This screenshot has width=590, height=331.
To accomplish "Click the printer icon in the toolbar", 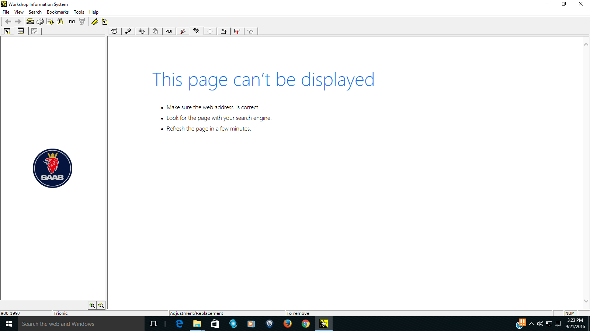I will click(40, 22).
